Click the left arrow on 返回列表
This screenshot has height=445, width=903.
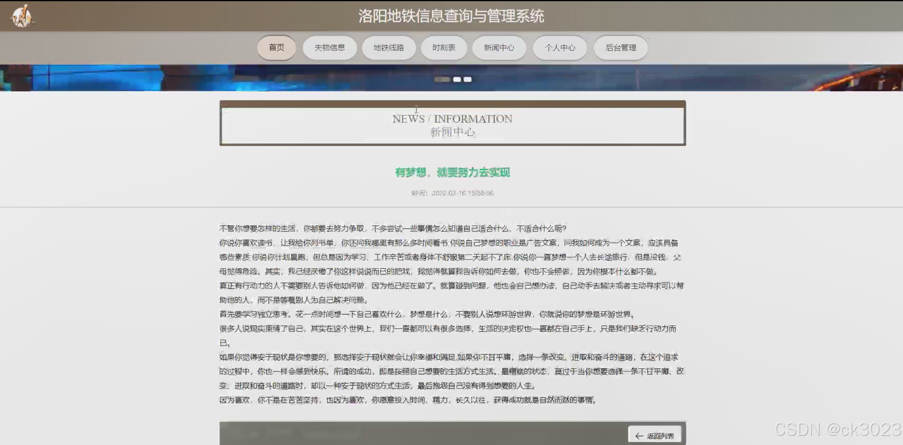click(639, 436)
